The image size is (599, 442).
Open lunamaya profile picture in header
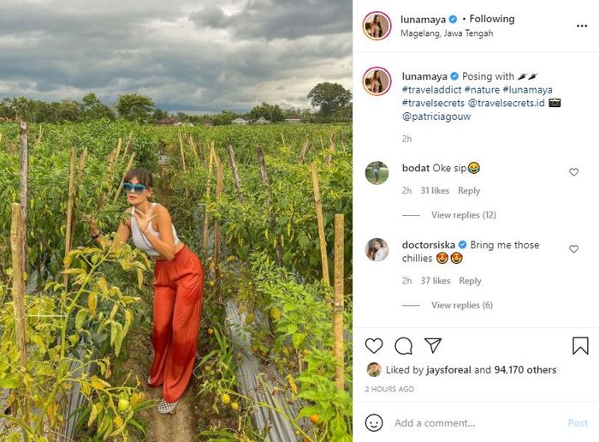377,26
